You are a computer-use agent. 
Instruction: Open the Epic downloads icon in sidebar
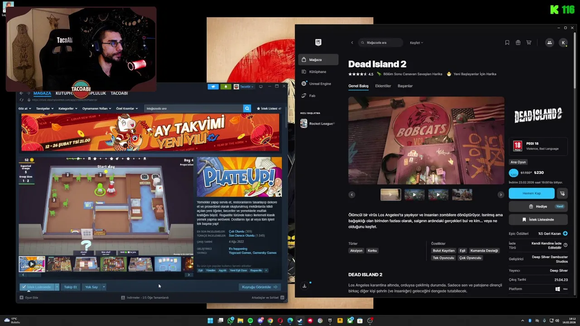[304, 286]
